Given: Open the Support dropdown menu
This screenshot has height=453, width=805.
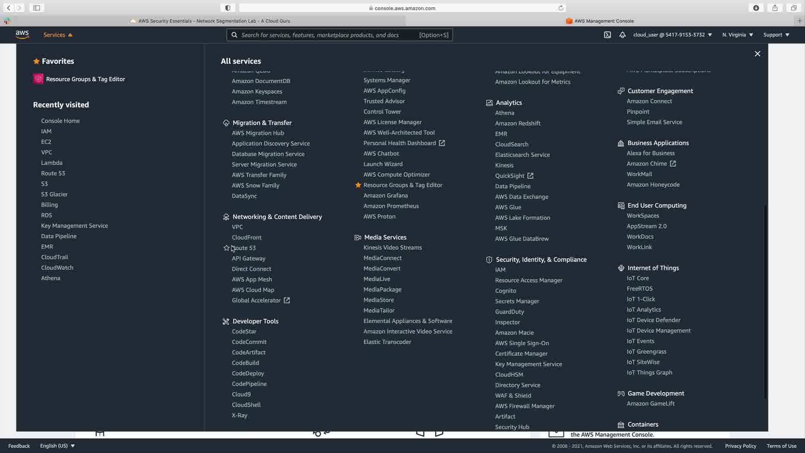Looking at the screenshot, I should (x=776, y=35).
